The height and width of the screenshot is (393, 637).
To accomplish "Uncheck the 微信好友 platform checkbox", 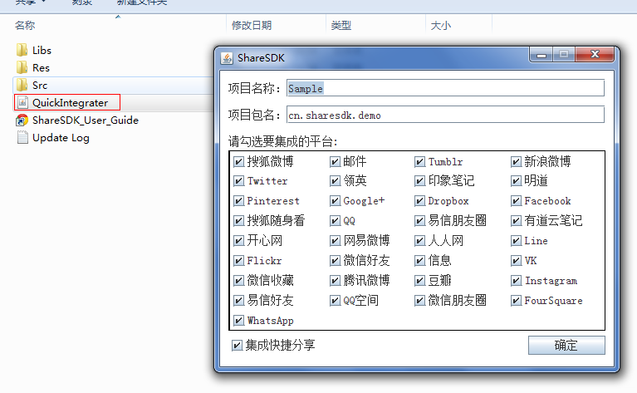I will point(335,261).
